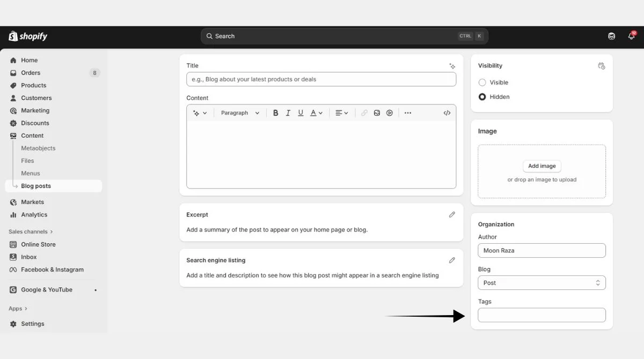Open the Blog selector showing Post
Viewport: 644px width, 359px height.
coord(541,282)
